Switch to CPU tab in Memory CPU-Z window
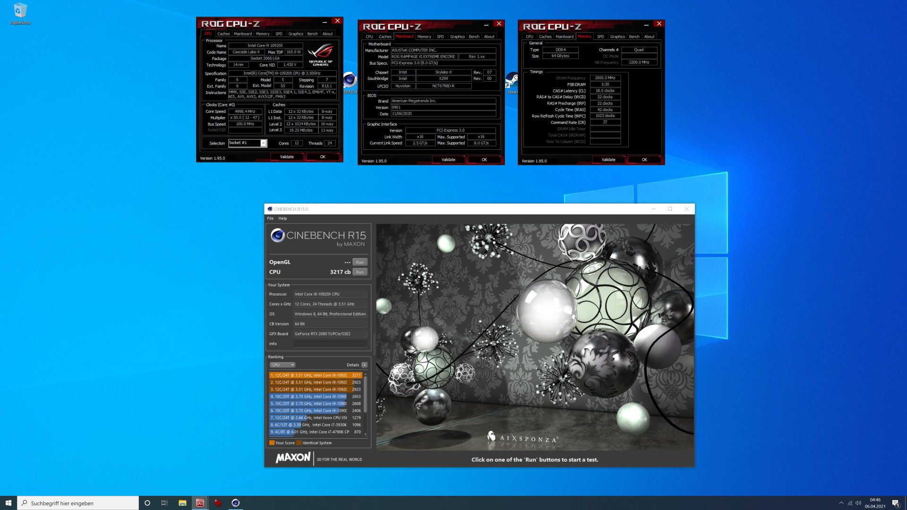Image resolution: width=907 pixels, height=510 pixels. click(530, 37)
